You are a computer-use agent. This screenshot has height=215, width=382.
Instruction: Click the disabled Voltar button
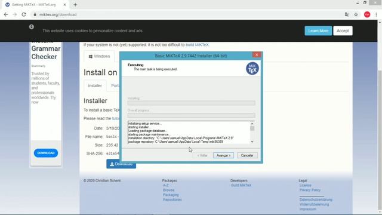click(202, 155)
